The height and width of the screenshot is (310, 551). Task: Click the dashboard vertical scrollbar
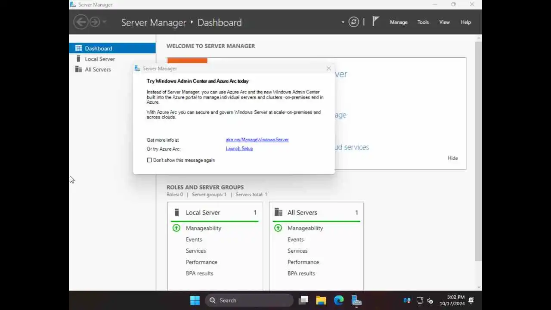point(479,151)
